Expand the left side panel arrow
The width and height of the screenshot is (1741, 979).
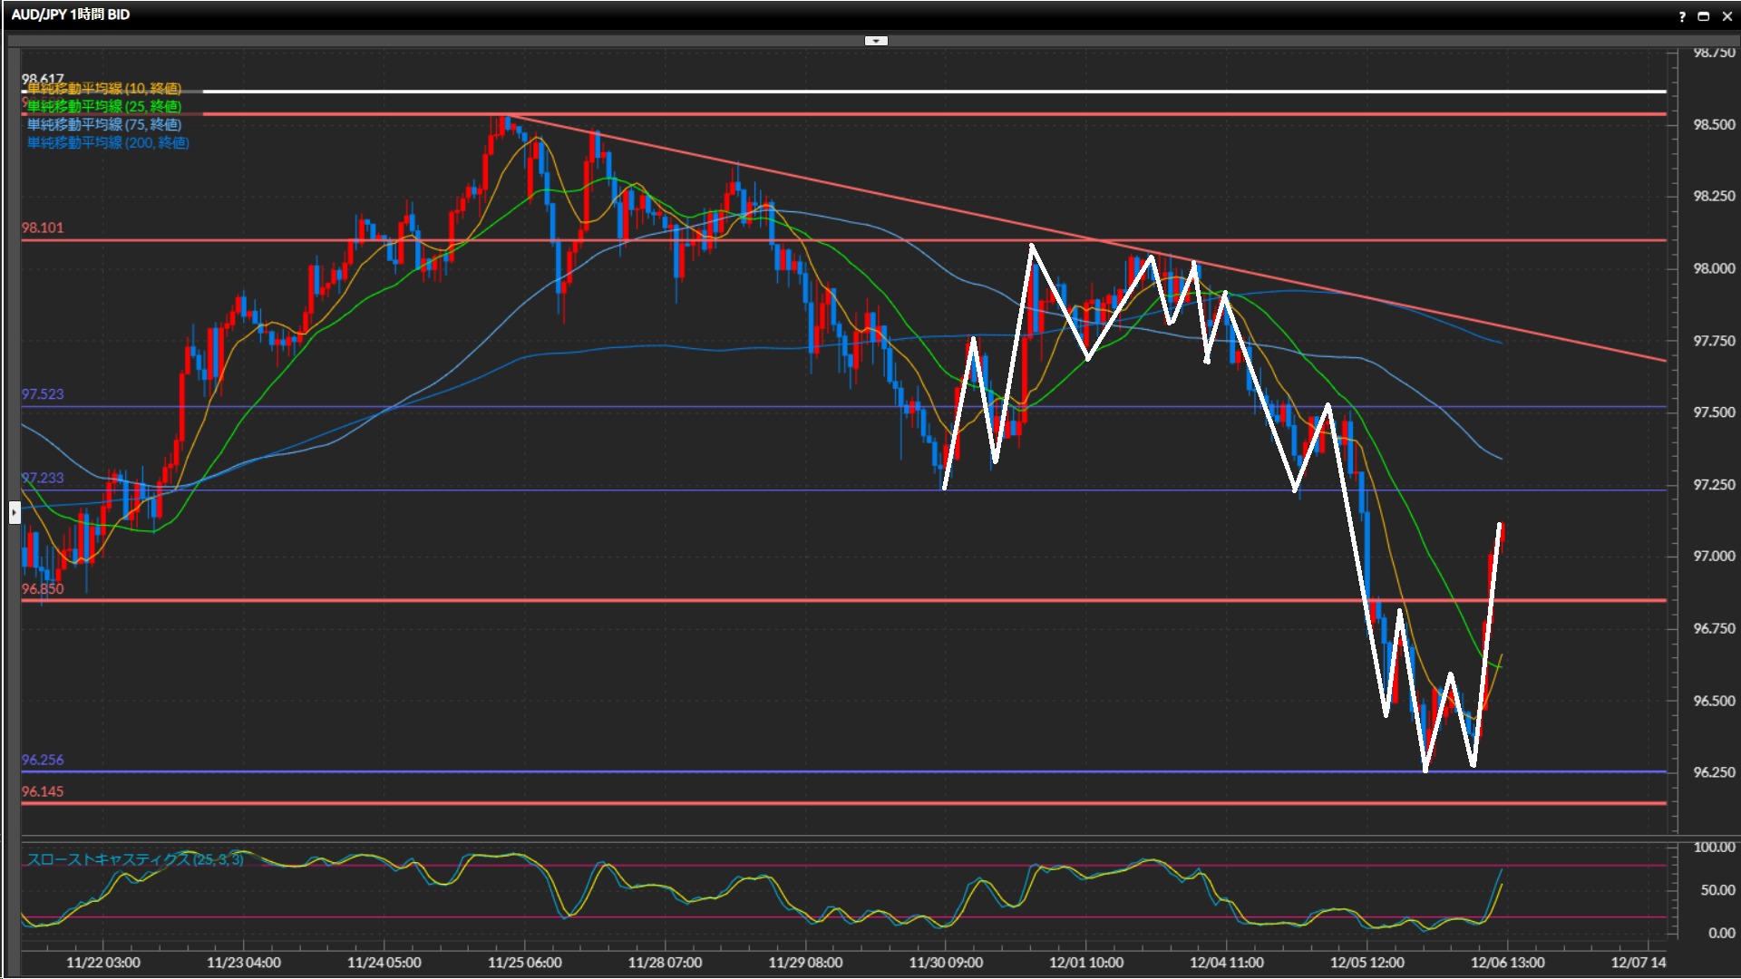[x=14, y=513]
